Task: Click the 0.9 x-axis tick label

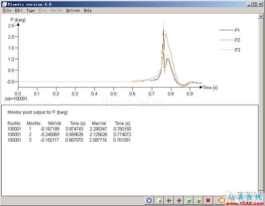Action: [190, 94]
